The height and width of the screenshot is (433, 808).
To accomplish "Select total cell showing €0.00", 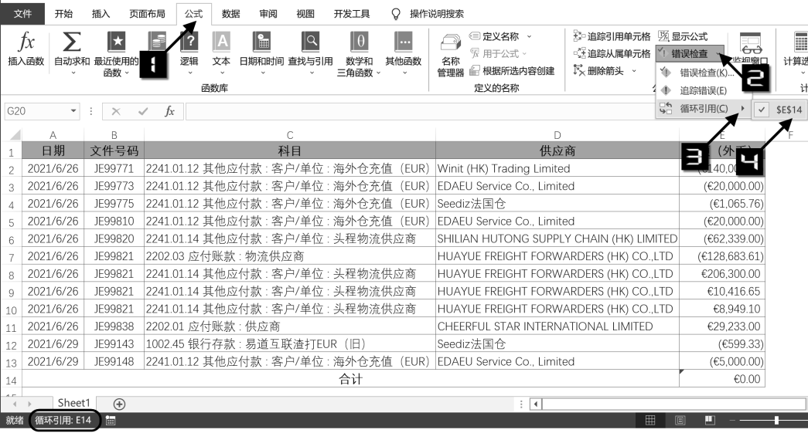I will point(721,379).
